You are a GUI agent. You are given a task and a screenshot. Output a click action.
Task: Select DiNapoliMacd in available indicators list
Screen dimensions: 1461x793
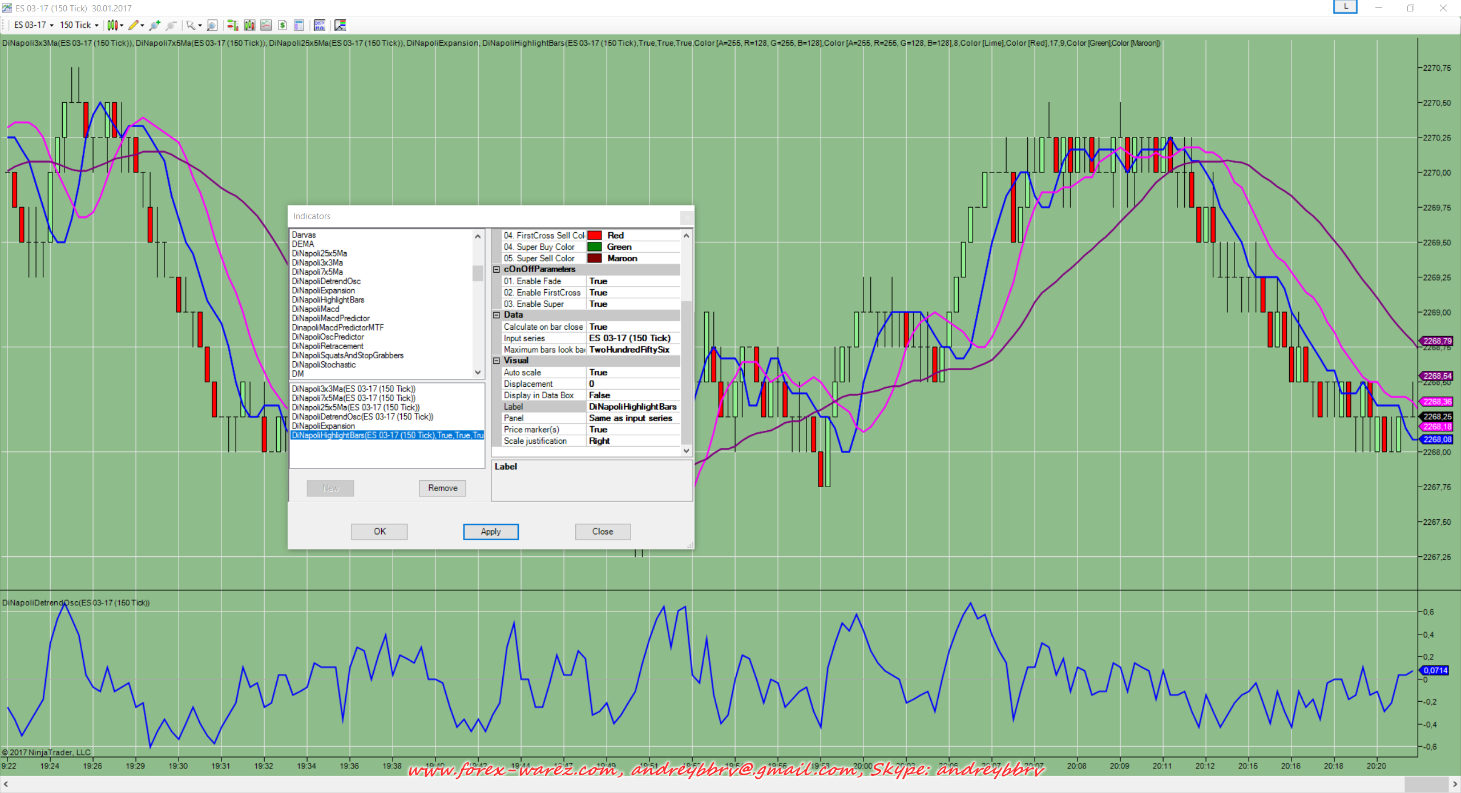[x=316, y=309]
